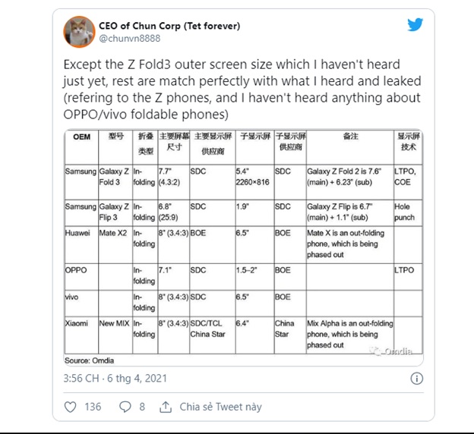Open the Omdia foldable table image
Viewport: 474px width, 434px height.
tap(243, 247)
